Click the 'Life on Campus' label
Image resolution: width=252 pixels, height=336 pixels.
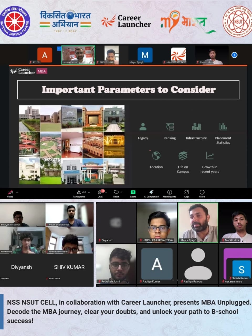183,169
